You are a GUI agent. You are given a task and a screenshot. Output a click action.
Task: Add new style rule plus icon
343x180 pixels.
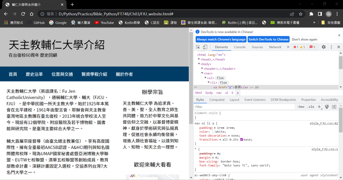tap(319, 107)
